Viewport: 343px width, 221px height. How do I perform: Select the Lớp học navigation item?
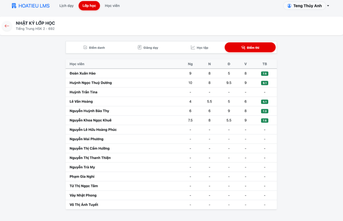89,6
